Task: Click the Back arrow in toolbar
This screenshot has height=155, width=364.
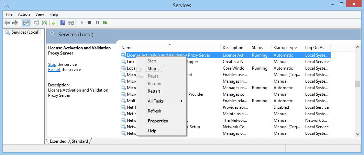Action: 7,23
